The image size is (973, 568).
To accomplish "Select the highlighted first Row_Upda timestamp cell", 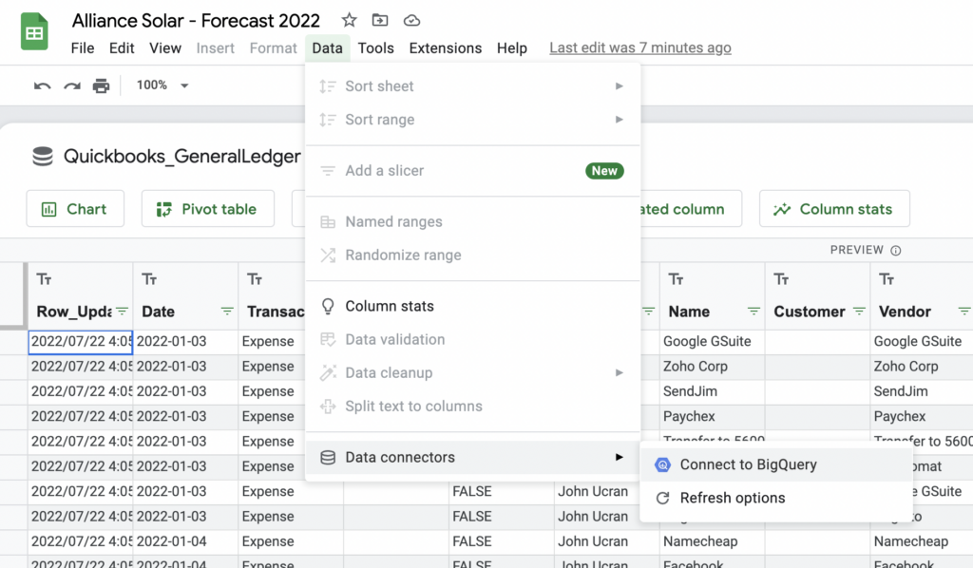I will pos(80,342).
